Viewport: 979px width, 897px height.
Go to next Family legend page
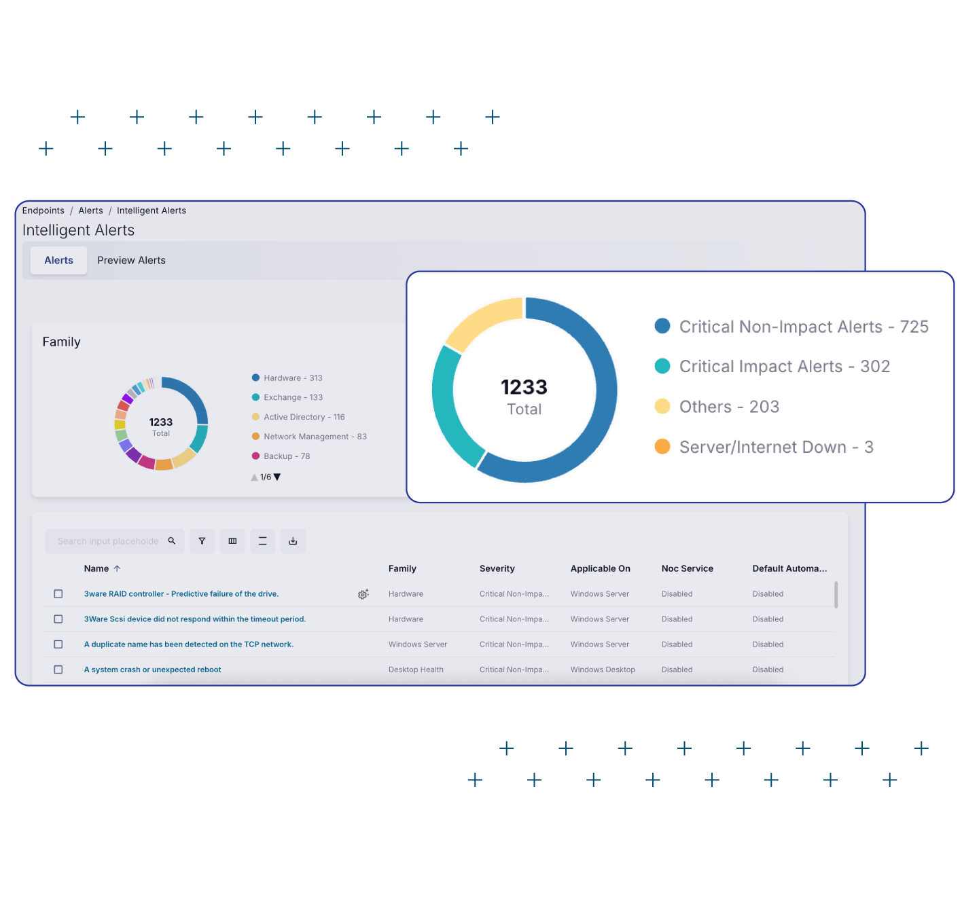pyautogui.click(x=277, y=477)
